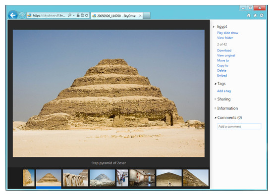
Task: Click the Step pyramid of Zoser caption
Action: pos(109,163)
